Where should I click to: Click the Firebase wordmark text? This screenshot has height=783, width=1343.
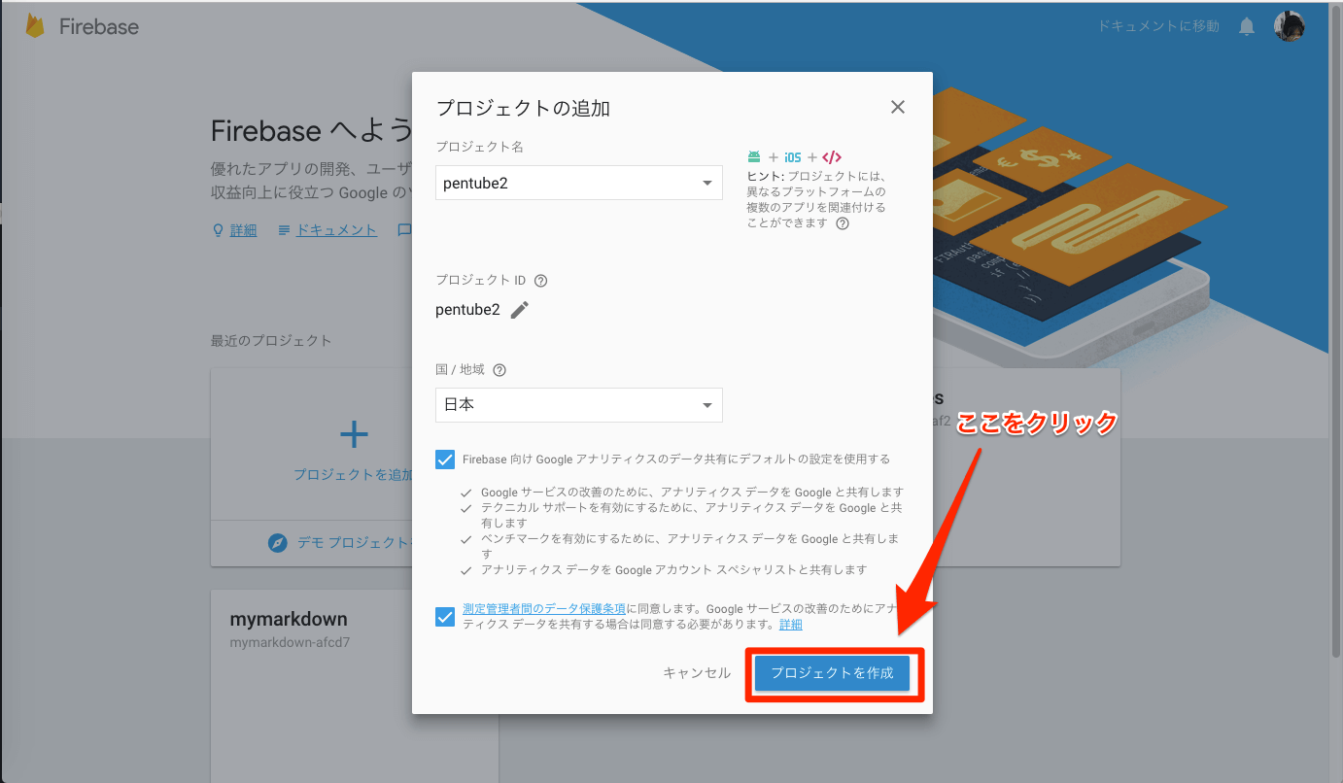[99, 27]
